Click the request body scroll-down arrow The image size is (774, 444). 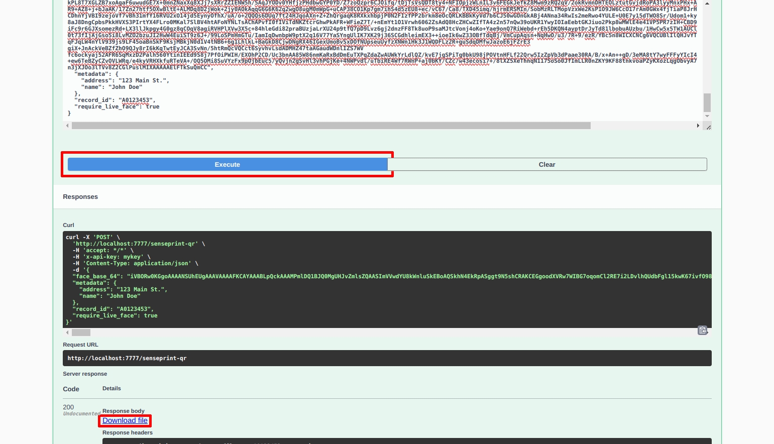click(x=707, y=116)
